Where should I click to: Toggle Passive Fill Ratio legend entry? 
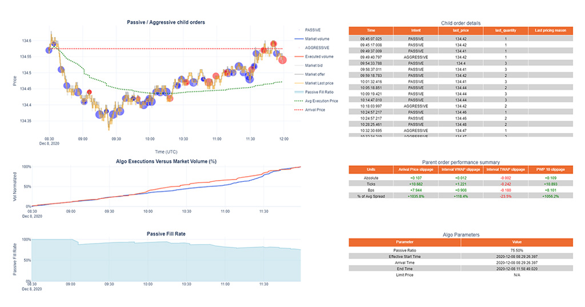320,92
